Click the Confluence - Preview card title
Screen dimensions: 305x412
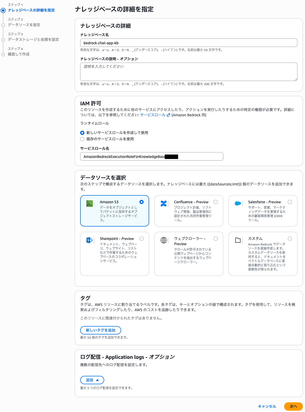click(x=191, y=202)
